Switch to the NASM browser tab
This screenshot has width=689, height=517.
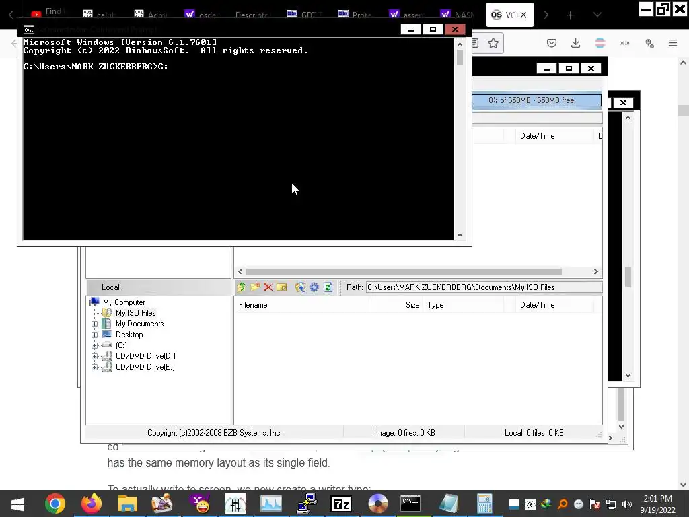pyautogui.click(x=458, y=15)
